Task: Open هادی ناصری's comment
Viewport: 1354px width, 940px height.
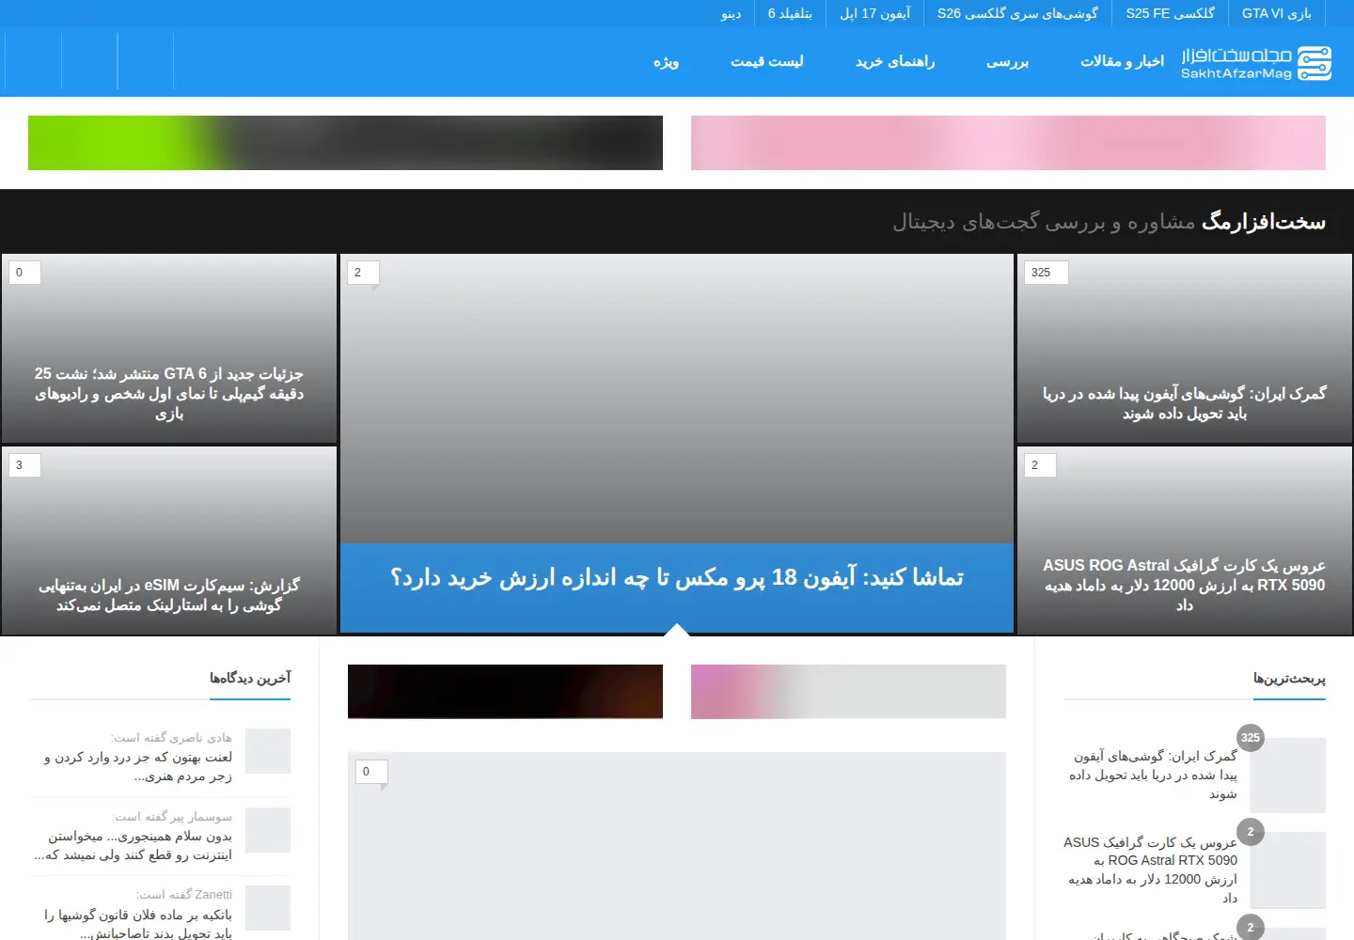Action: coord(137,766)
